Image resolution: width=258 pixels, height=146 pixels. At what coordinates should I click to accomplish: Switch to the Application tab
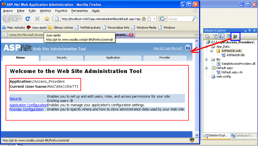[113, 58]
